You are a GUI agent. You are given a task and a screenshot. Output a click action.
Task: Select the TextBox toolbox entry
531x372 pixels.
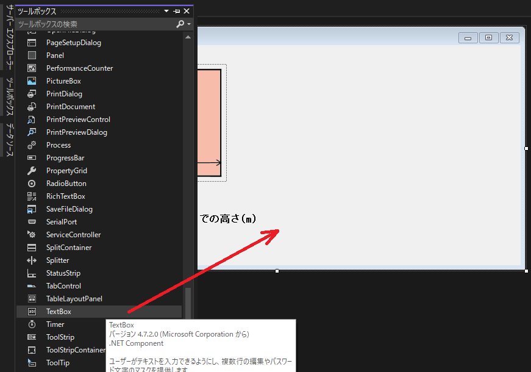[x=99, y=312]
